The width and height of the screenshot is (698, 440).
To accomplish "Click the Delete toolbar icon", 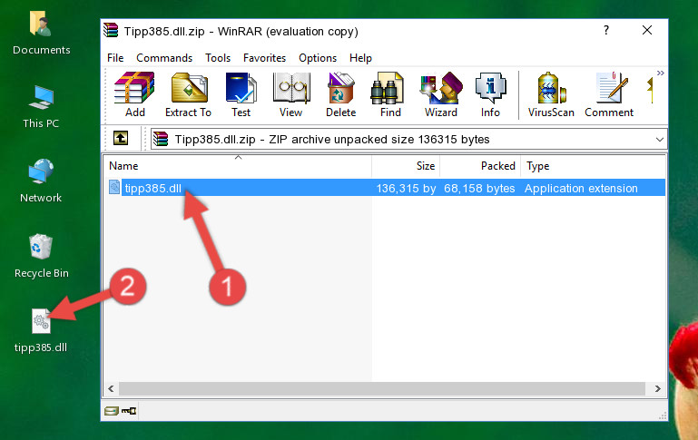I will 340,94.
